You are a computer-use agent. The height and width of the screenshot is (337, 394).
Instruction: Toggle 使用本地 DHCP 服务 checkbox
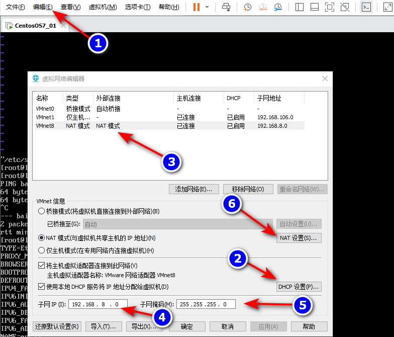[41, 287]
